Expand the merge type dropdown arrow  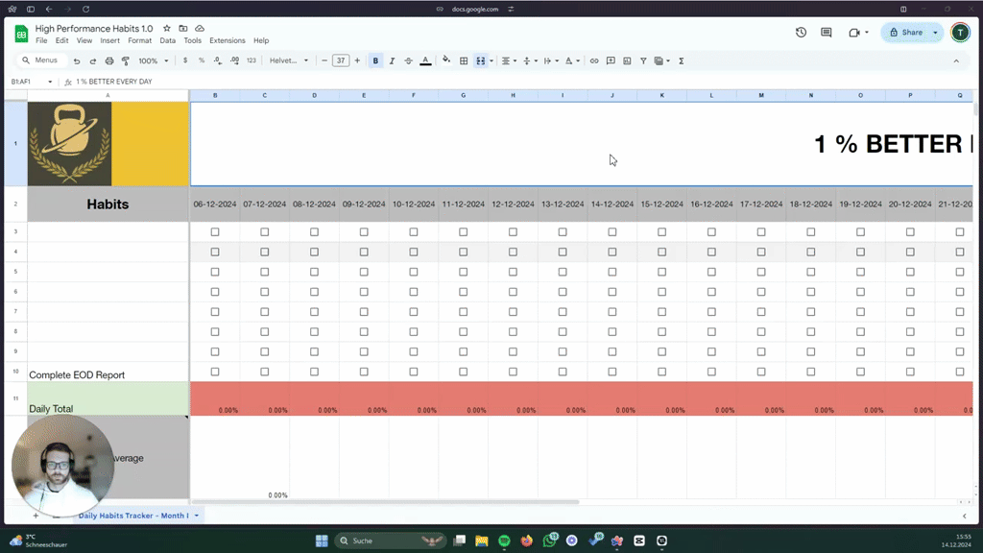(491, 60)
